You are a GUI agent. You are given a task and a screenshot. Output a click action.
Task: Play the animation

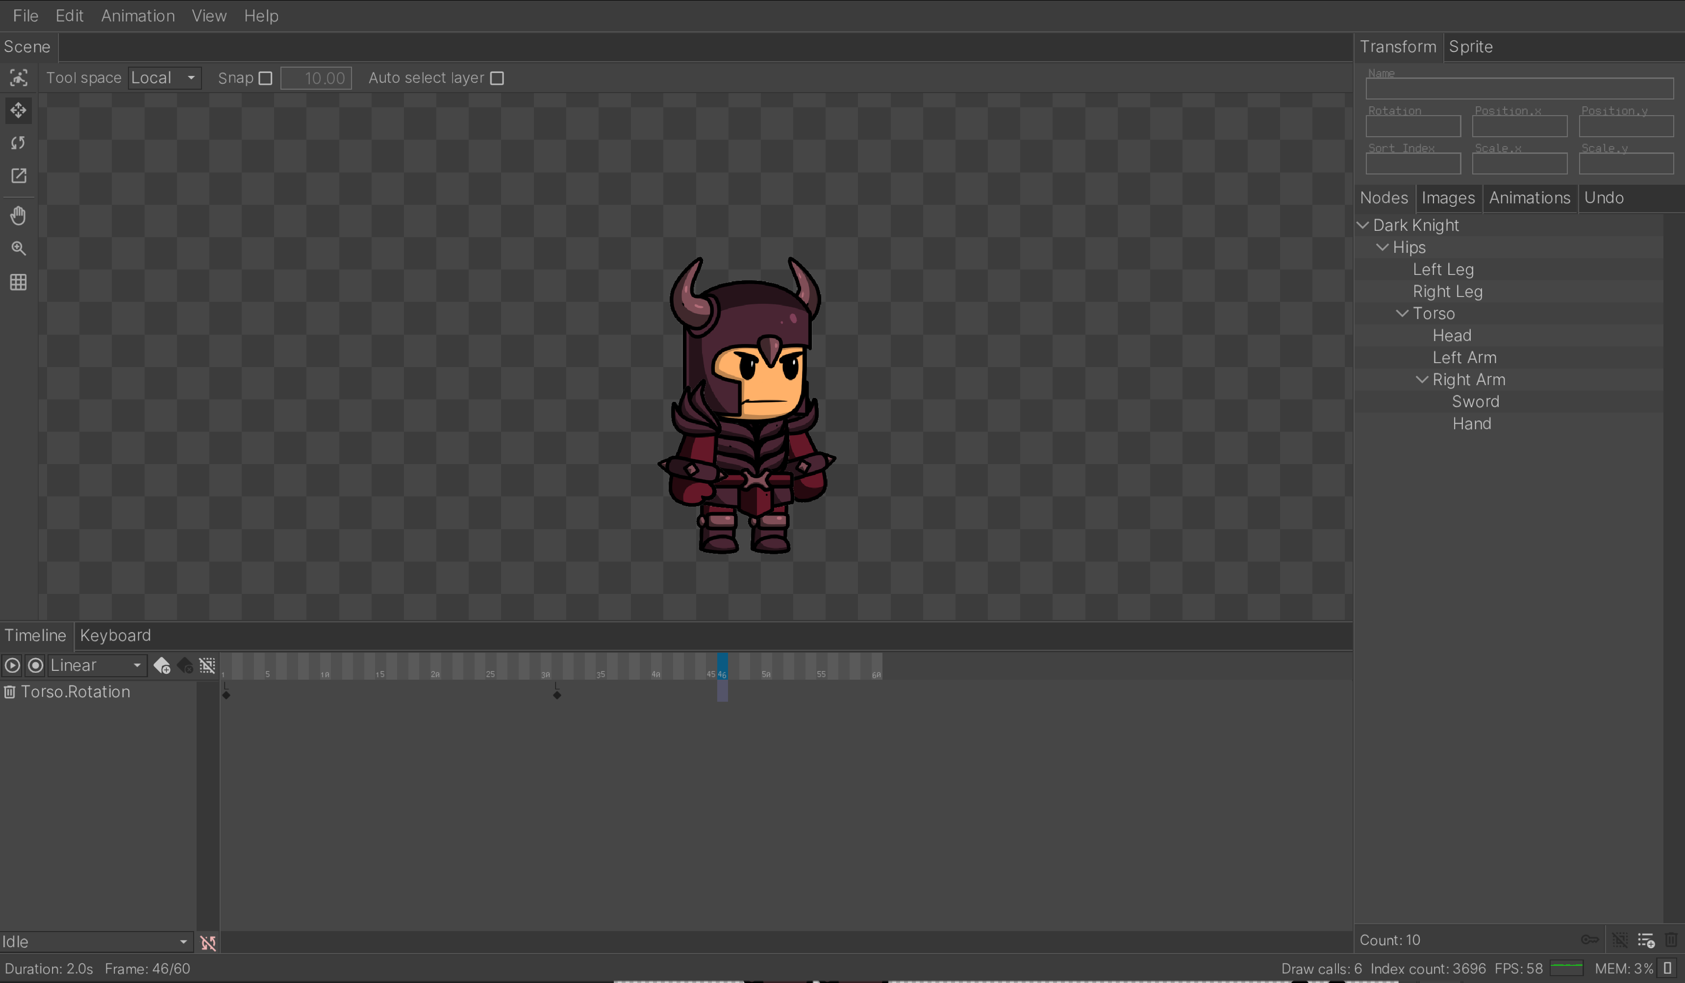[12, 665]
